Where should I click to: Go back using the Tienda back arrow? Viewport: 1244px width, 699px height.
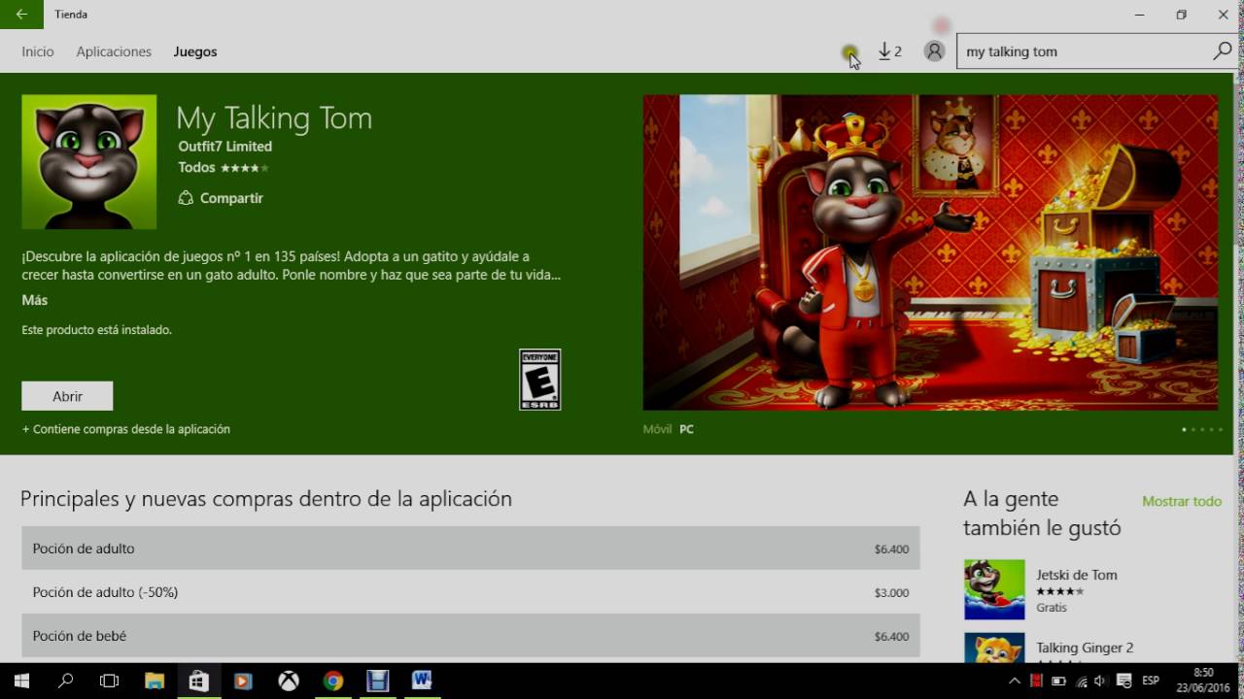(x=21, y=15)
